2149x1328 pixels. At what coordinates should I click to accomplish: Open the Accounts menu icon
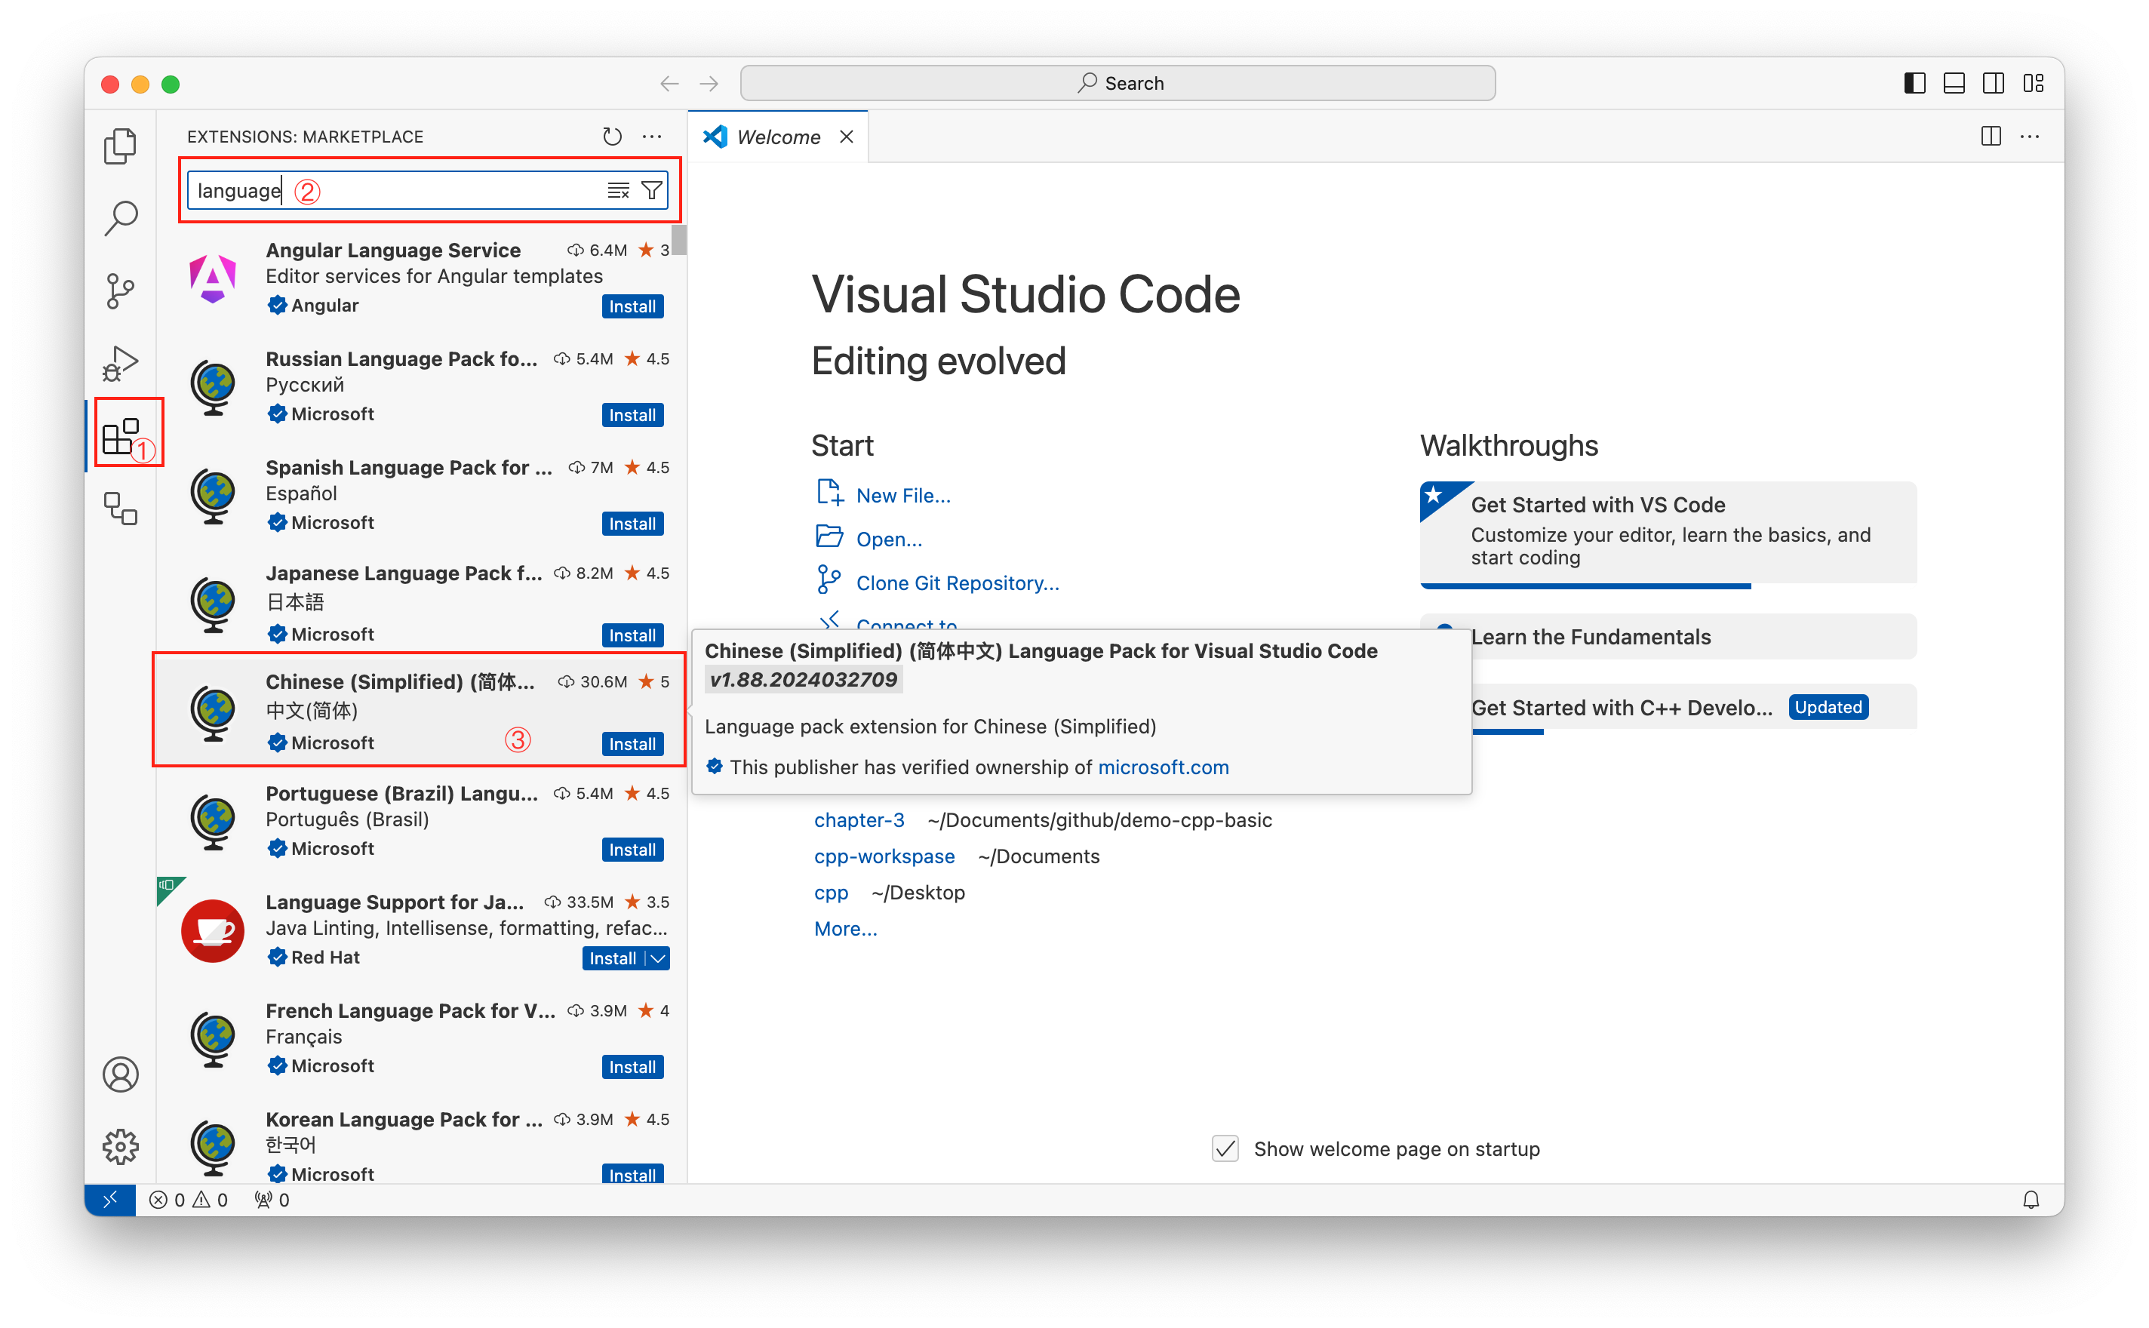click(x=120, y=1074)
